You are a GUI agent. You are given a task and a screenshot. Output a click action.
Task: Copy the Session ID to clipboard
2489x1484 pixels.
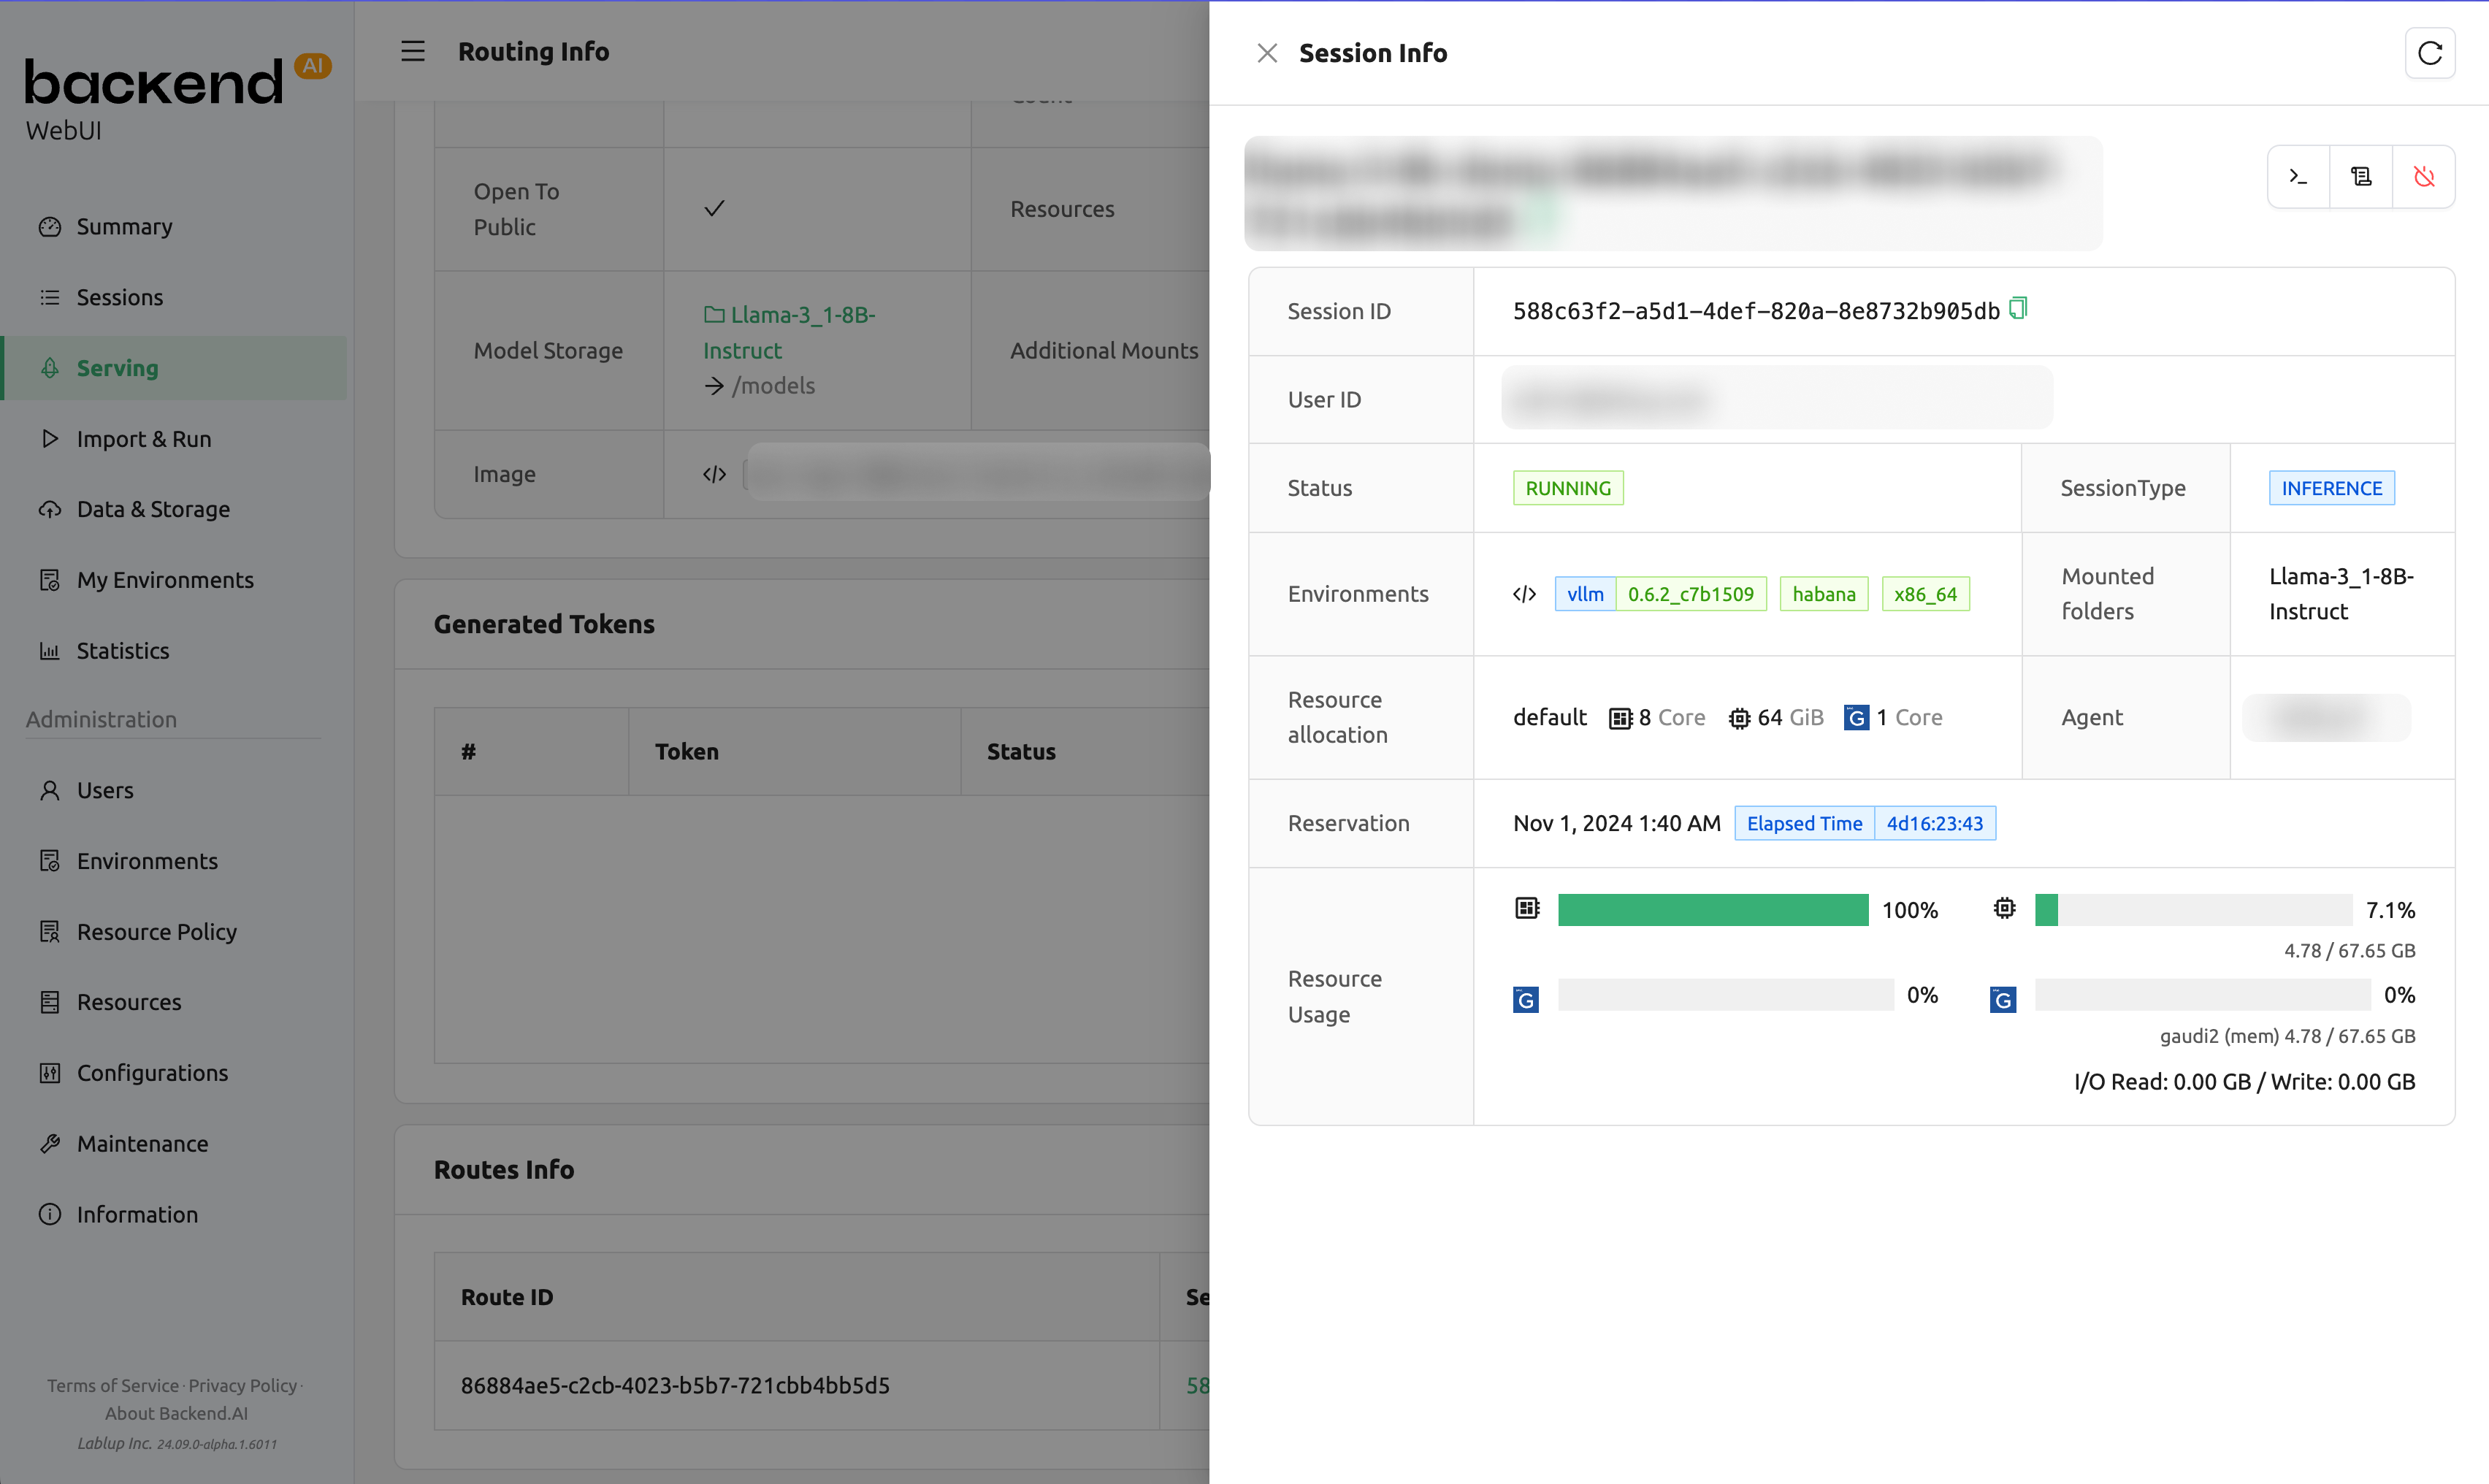[2018, 309]
